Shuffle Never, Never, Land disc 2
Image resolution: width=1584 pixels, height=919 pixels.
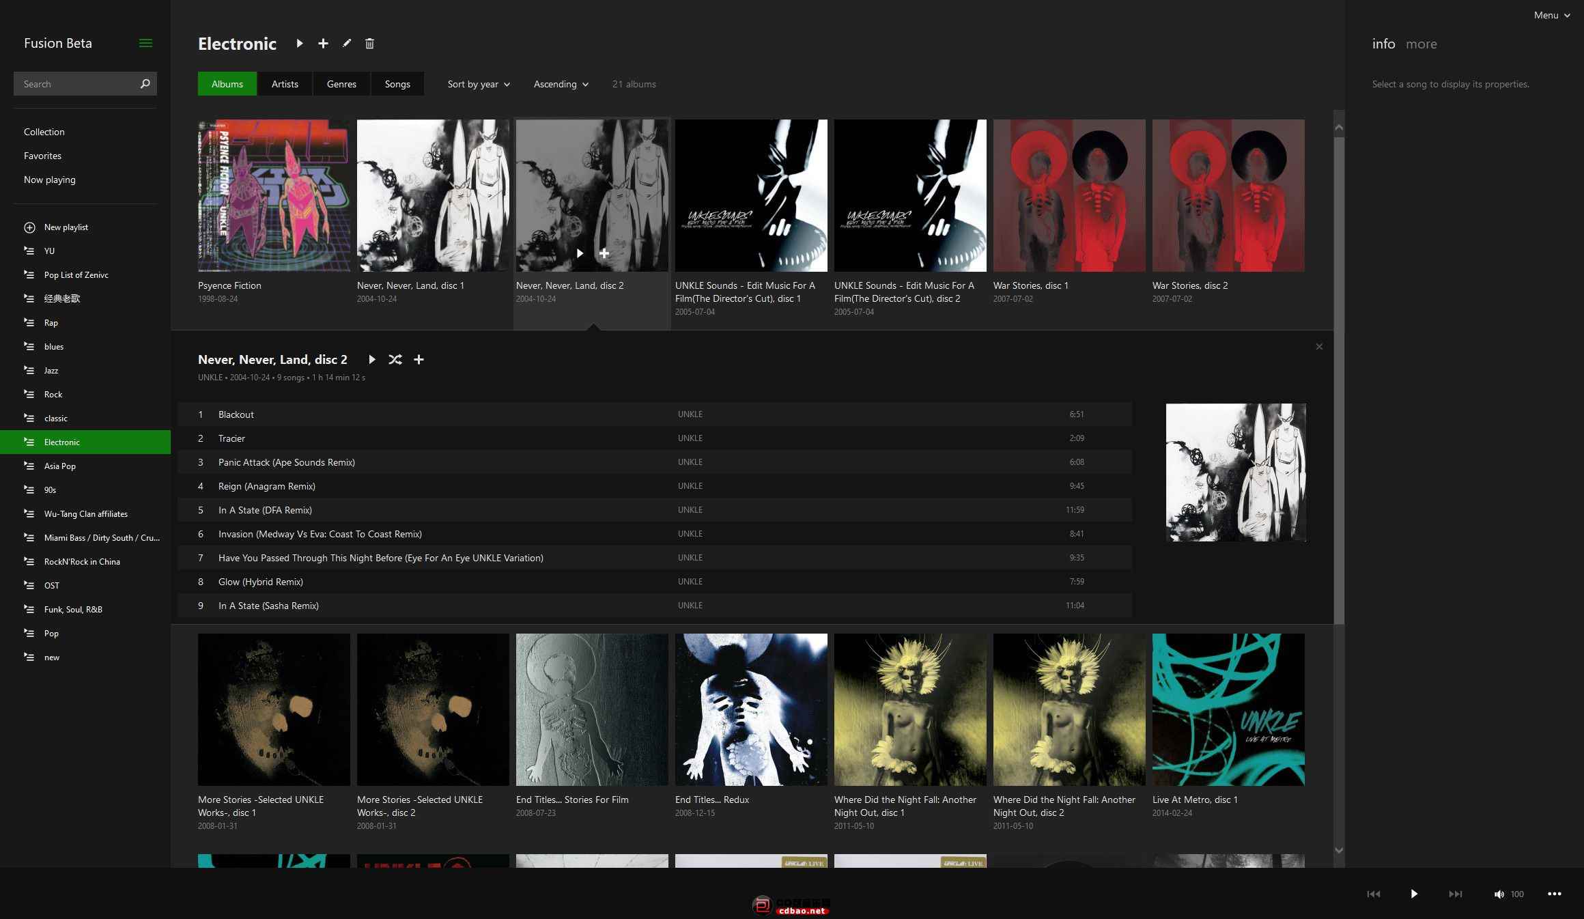click(395, 359)
